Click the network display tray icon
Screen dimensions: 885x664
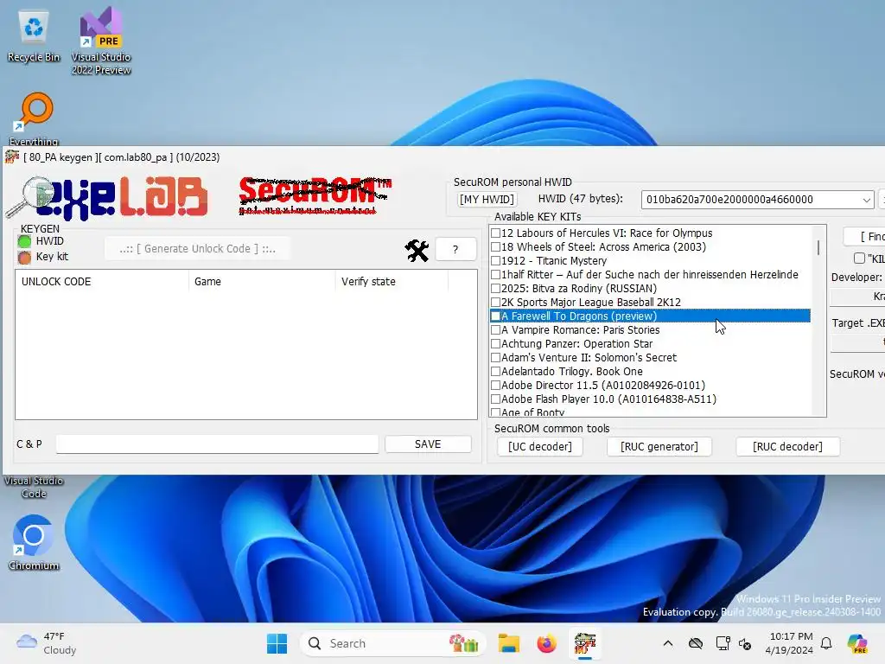coord(723,643)
